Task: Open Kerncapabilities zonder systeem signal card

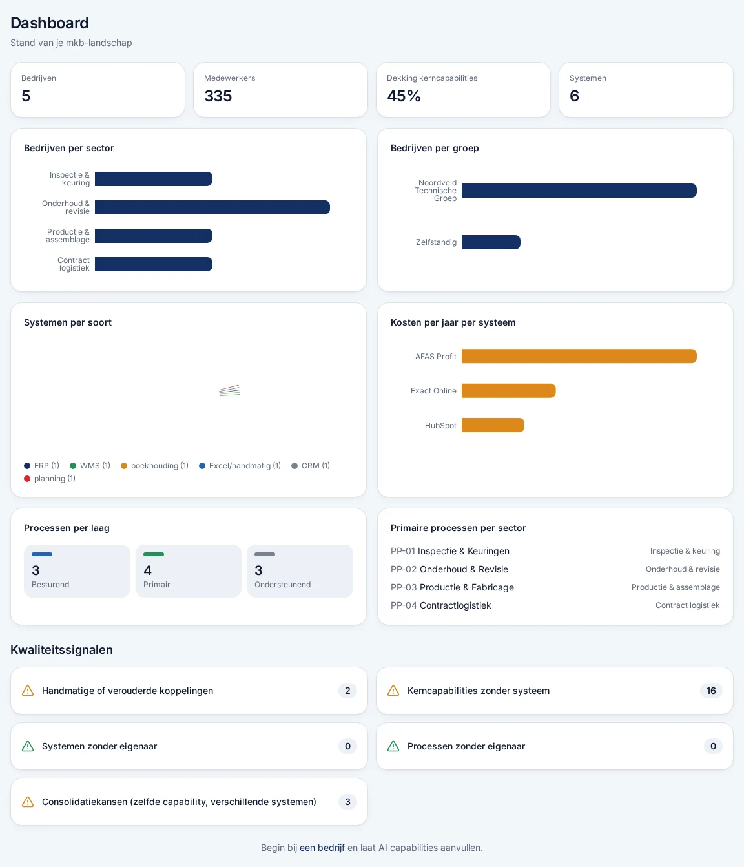Action: click(x=555, y=691)
